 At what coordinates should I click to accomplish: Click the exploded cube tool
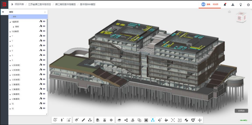pos(90,120)
